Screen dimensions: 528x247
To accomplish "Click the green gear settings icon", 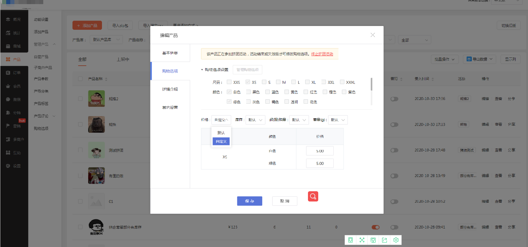I will tap(396, 240).
